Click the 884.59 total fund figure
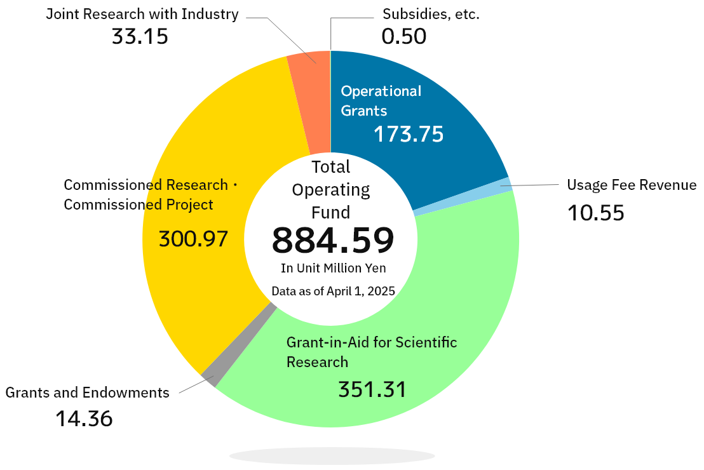This screenshot has width=704, height=470. click(x=333, y=240)
